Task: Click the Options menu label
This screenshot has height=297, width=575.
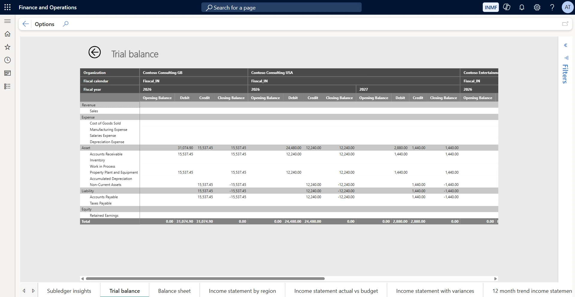Action: (44, 24)
